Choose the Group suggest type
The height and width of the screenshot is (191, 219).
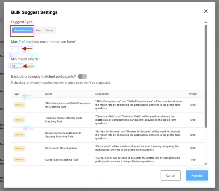click(x=49, y=30)
